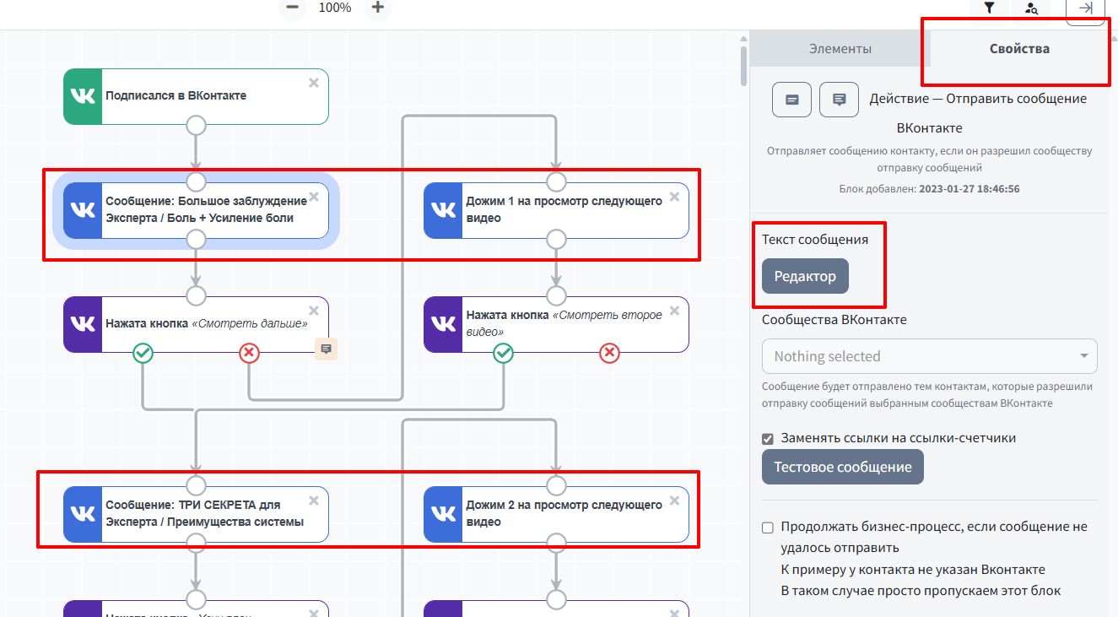Viewport: 1118px width, 617px height.
Task: Enable Продолжать бизнес-процесс checkbox
Action: (x=768, y=528)
